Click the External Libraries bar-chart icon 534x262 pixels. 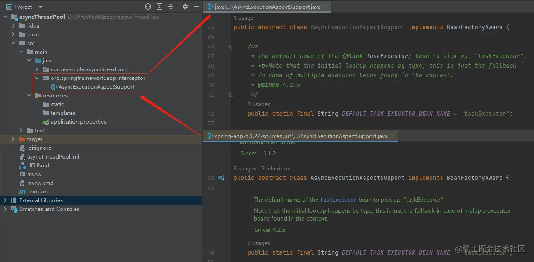point(14,200)
